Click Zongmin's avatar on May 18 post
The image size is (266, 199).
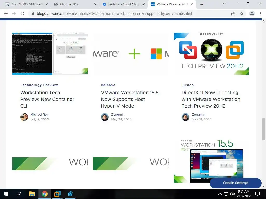point(185,117)
